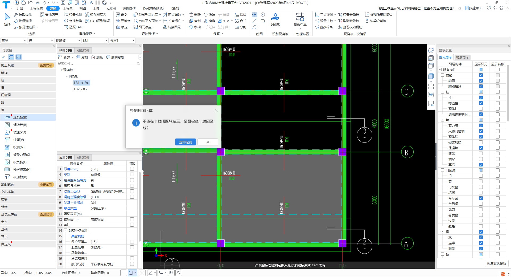Click 设置升降板 tool
511x277 pixels.
pyautogui.click(x=349, y=15)
